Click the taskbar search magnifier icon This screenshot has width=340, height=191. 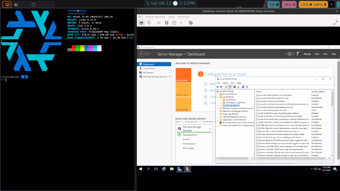coord(148,169)
